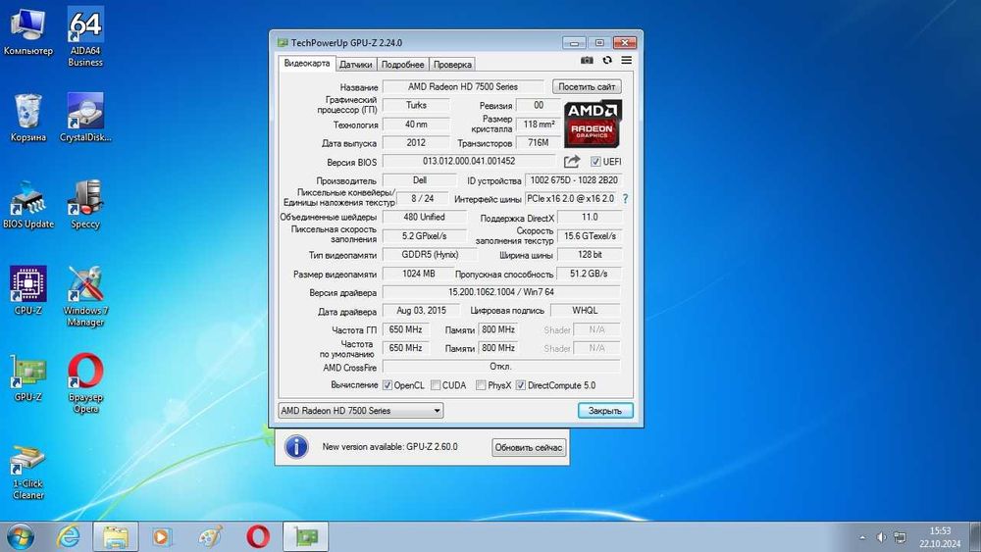981x552 pixels.
Task: Click the WHQL digital signature value
Action: click(x=585, y=310)
